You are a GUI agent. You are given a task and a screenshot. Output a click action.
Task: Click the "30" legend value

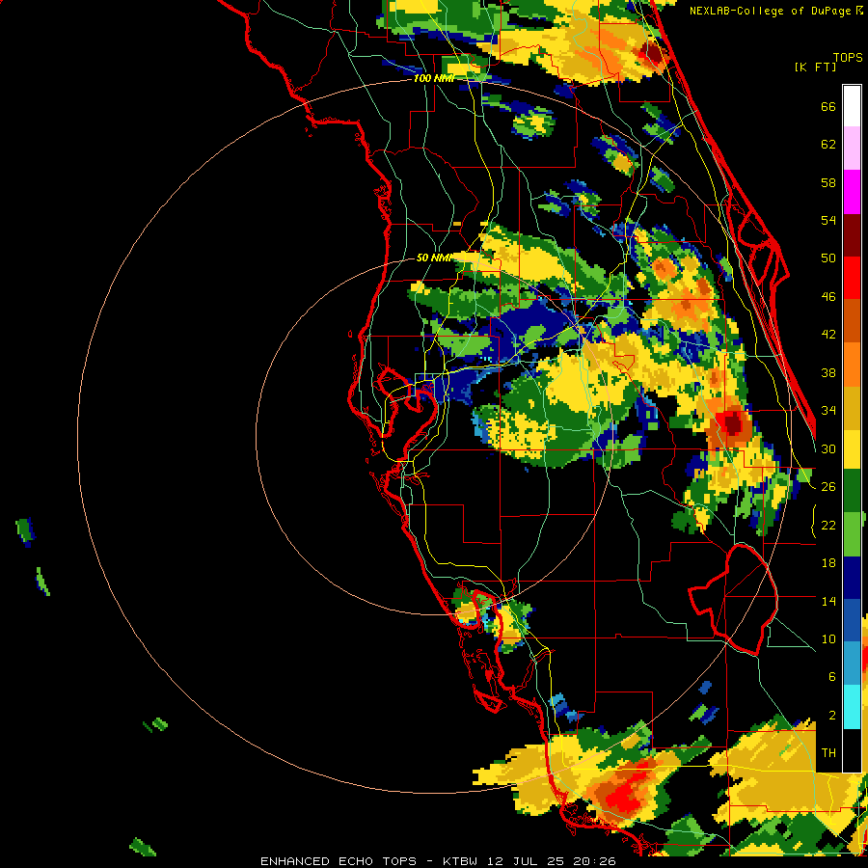coord(828,448)
